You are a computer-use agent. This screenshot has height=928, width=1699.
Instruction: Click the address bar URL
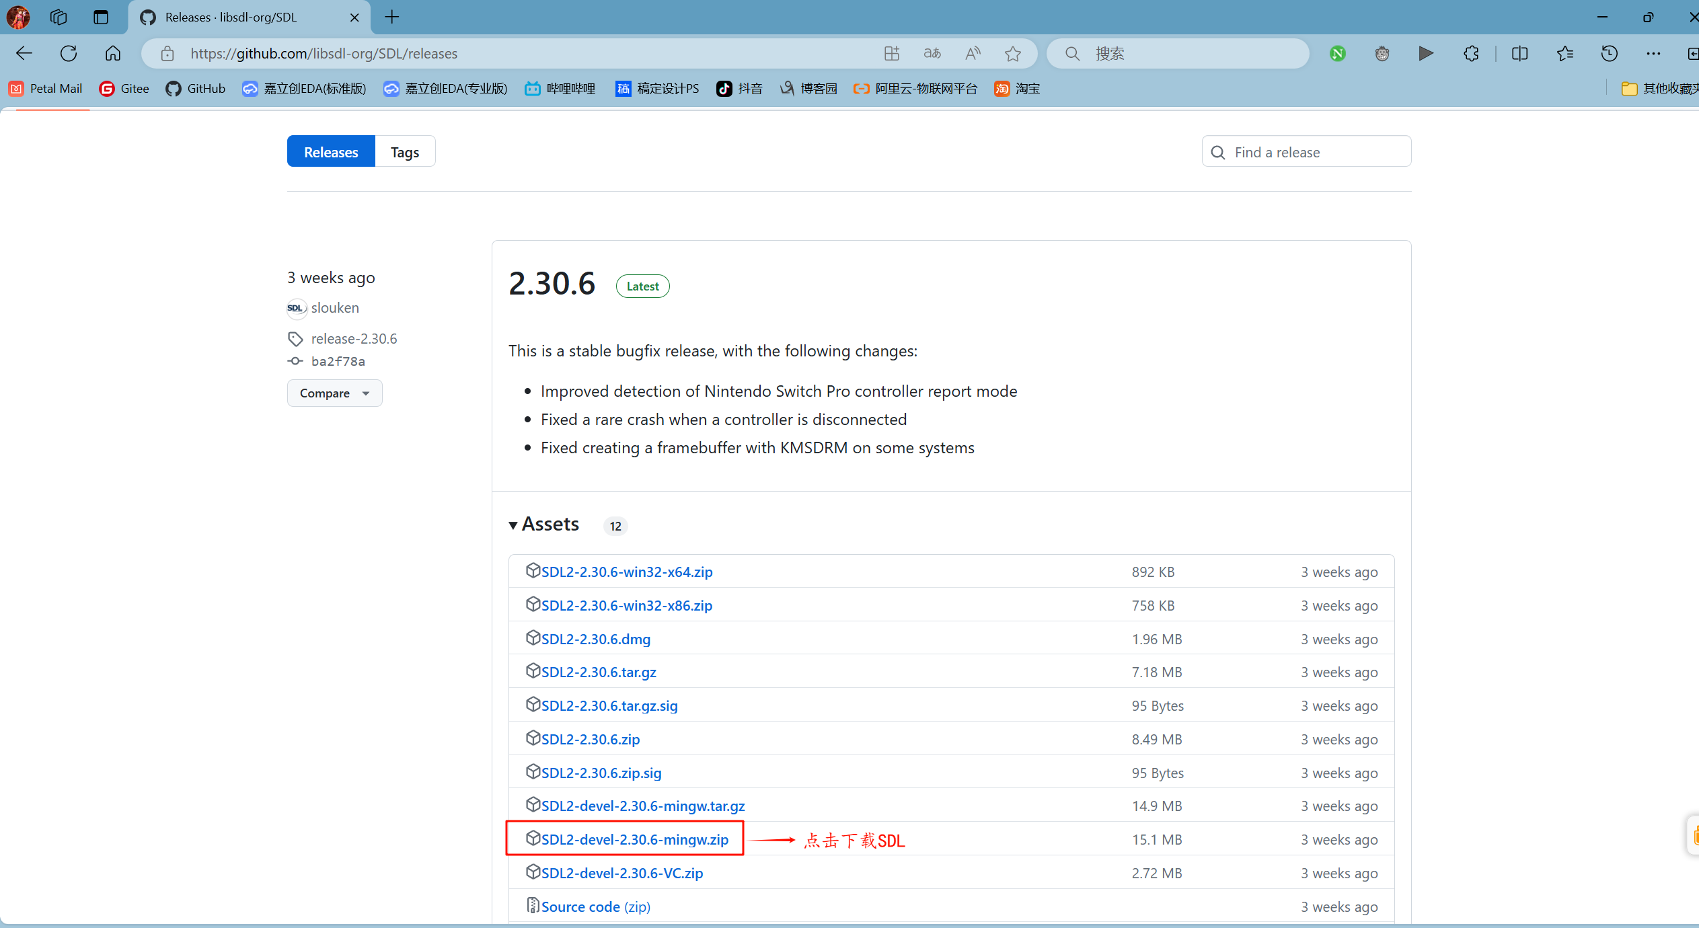point(324,53)
